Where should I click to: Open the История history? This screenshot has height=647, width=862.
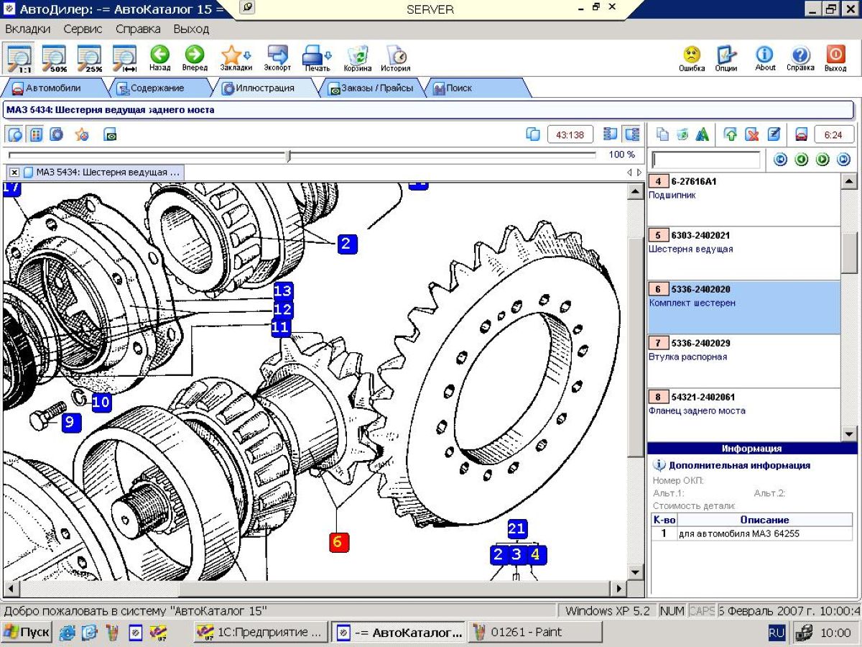pyautogui.click(x=396, y=58)
